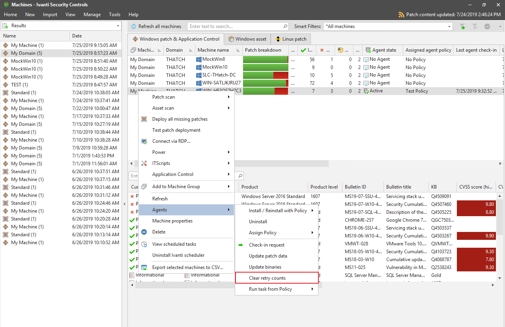
Task: Click the remove smart filter minus icon
Action: tap(487, 26)
